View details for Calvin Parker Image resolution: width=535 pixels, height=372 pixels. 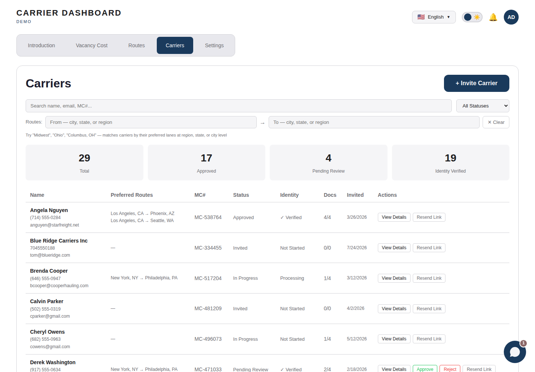pyautogui.click(x=394, y=309)
